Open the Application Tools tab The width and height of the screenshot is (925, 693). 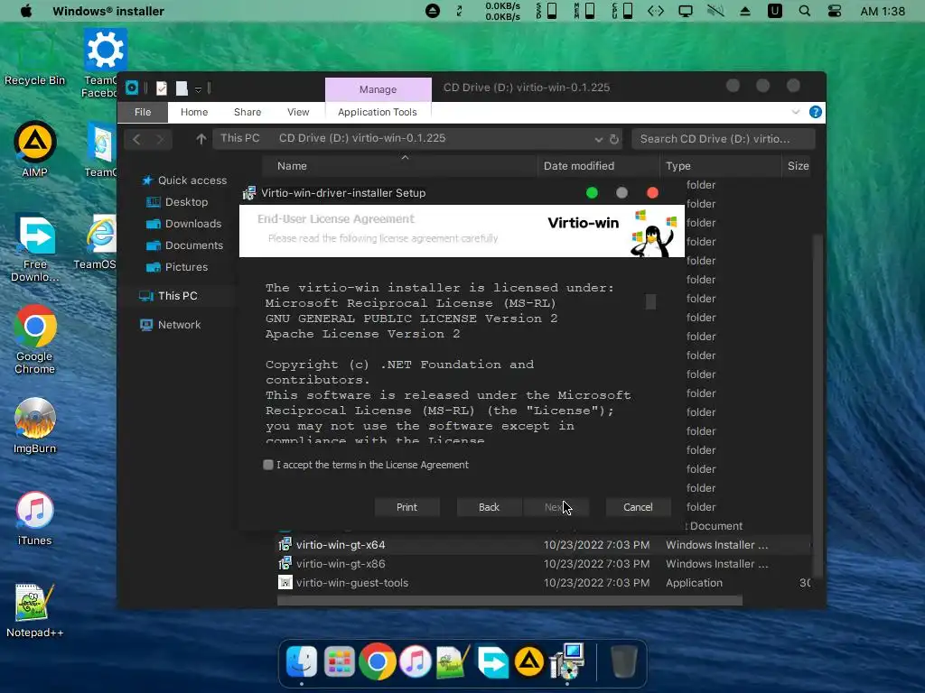tap(378, 112)
